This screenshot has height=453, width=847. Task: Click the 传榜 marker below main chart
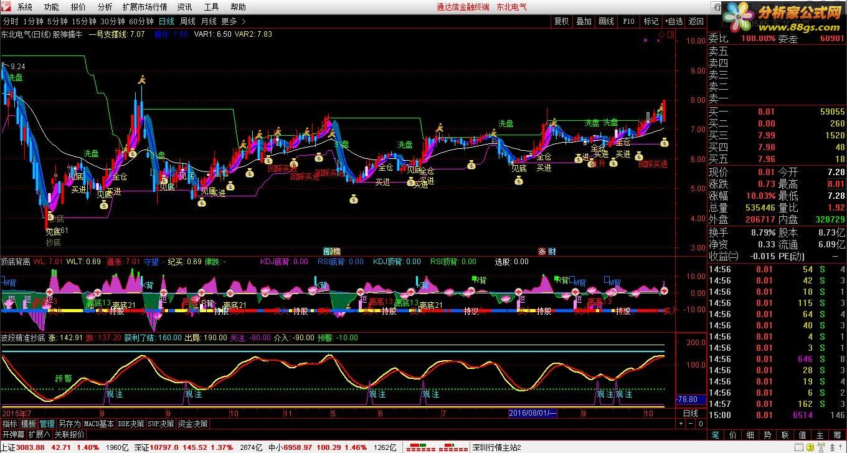[333, 251]
